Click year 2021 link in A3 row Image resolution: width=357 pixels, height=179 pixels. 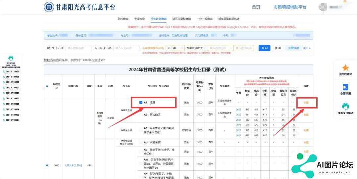[x=238, y=135]
